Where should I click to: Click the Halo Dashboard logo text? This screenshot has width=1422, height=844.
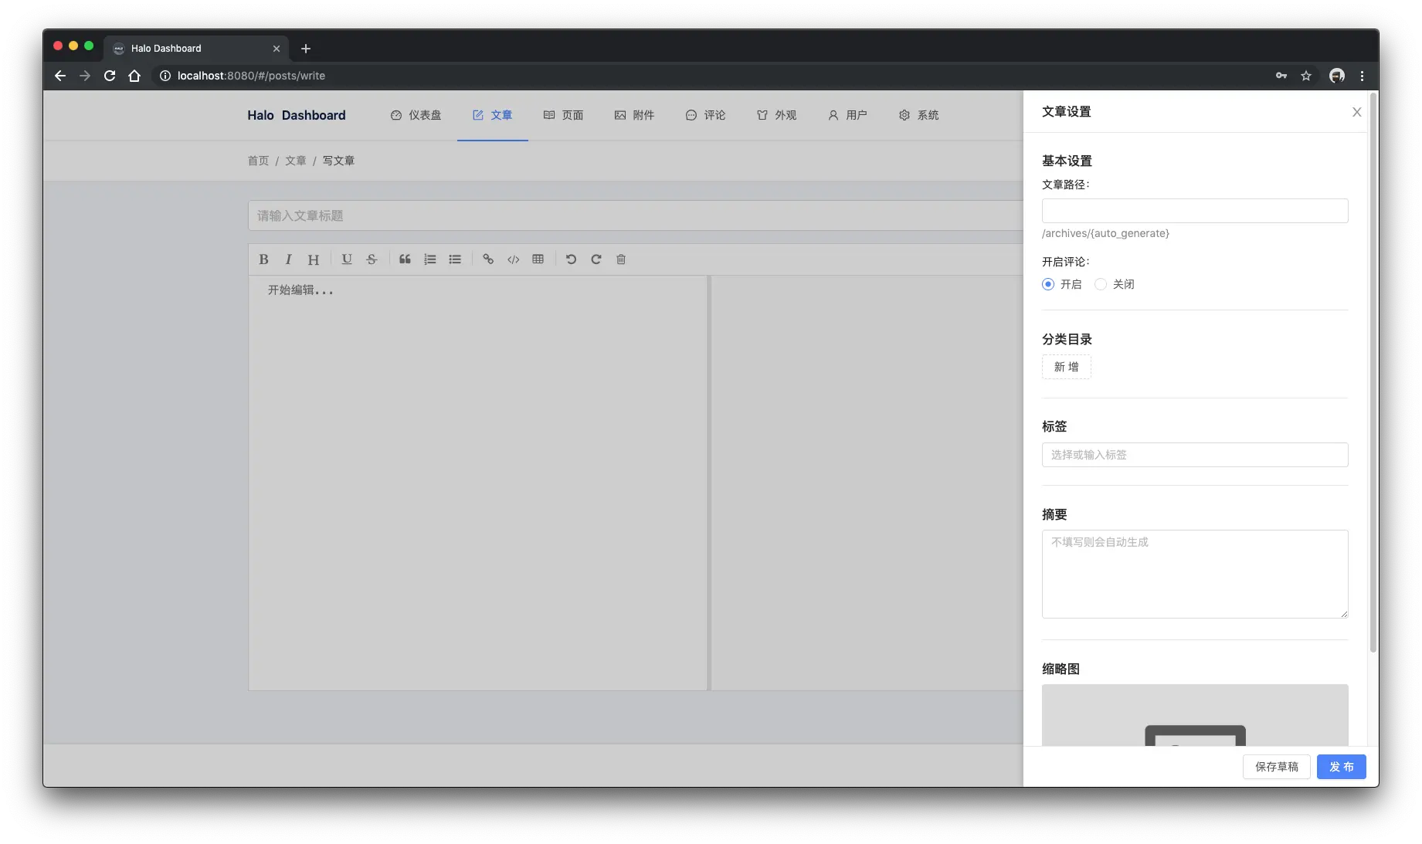pos(297,115)
